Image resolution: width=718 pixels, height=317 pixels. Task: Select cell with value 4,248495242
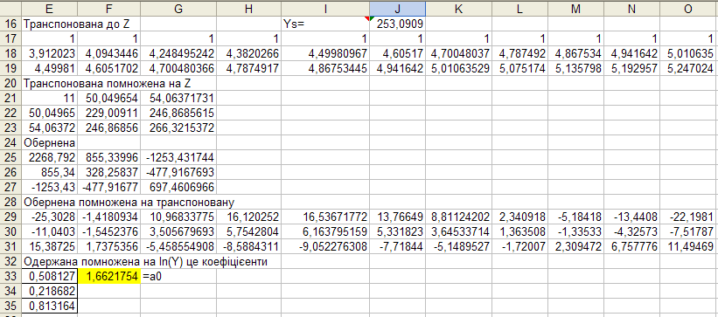(x=178, y=53)
